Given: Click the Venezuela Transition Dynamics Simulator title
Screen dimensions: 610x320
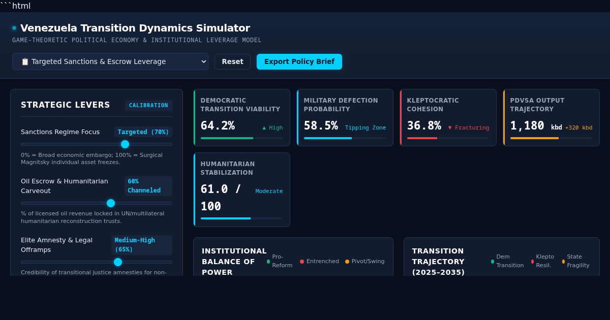Looking at the screenshot, I should tap(135, 28).
